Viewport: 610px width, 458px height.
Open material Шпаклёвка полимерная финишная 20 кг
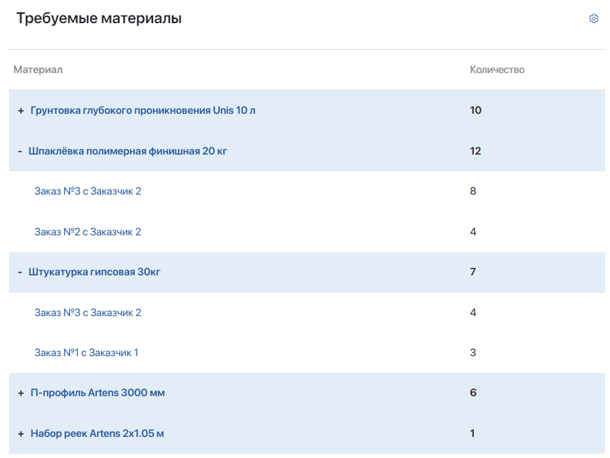pos(128,151)
